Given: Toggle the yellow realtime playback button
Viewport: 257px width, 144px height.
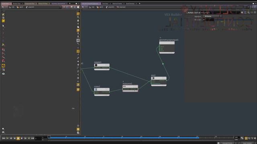Looking at the screenshot, I should click(x=246, y=138).
